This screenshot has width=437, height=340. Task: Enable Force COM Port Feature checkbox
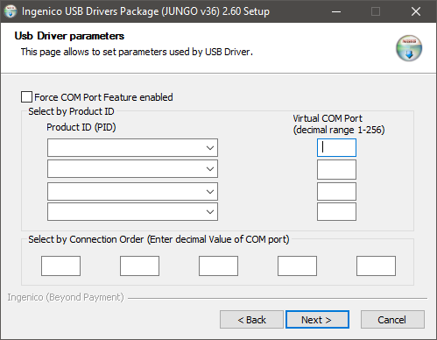[x=26, y=97]
